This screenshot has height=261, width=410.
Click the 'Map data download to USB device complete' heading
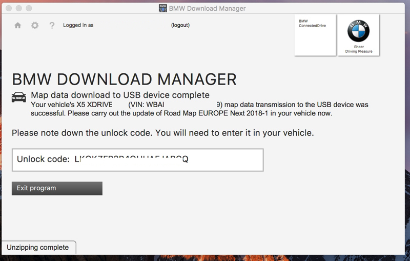[120, 95]
